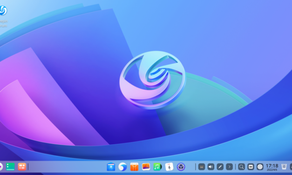The width and height of the screenshot is (292, 175).
Task: Open the green multitasking view icon in dock
Action: (x=10, y=167)
